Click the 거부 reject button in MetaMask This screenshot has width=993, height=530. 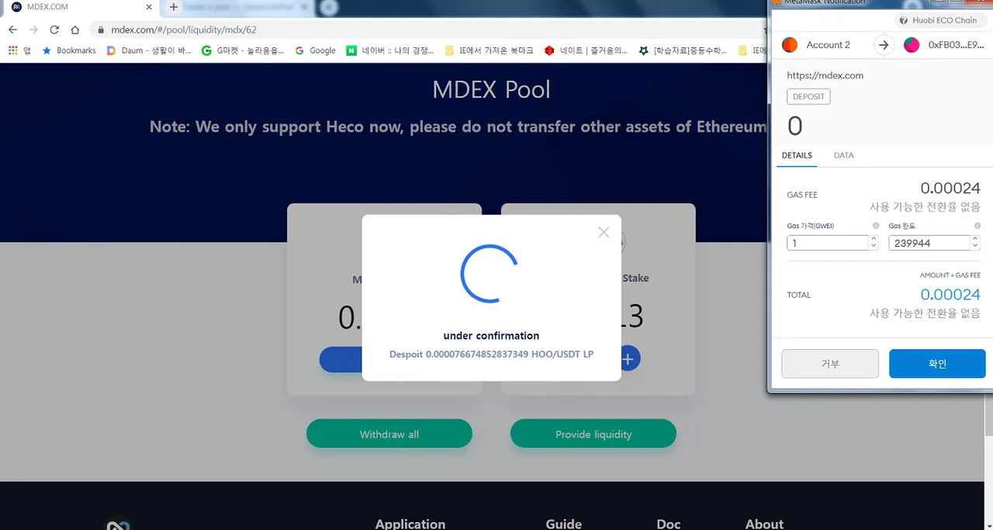(x=830, y=363)
